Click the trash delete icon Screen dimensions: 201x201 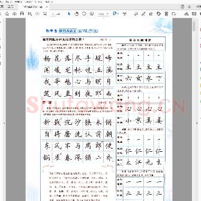[166, 14]
